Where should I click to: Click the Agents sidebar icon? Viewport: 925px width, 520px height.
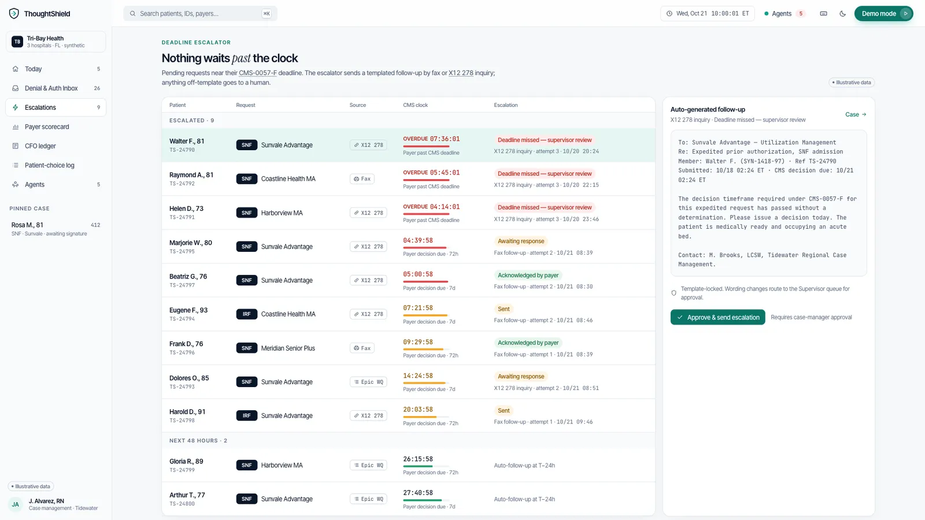click(x=16, y=185)
